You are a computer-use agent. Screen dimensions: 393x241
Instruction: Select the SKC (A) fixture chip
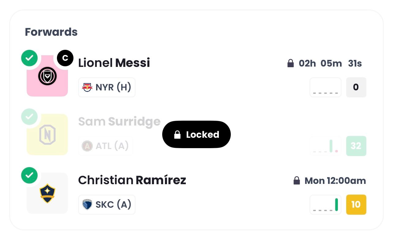[107, 205]
